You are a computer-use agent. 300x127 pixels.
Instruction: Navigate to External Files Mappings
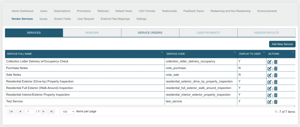pyautogui.click(x=115, y=19)
